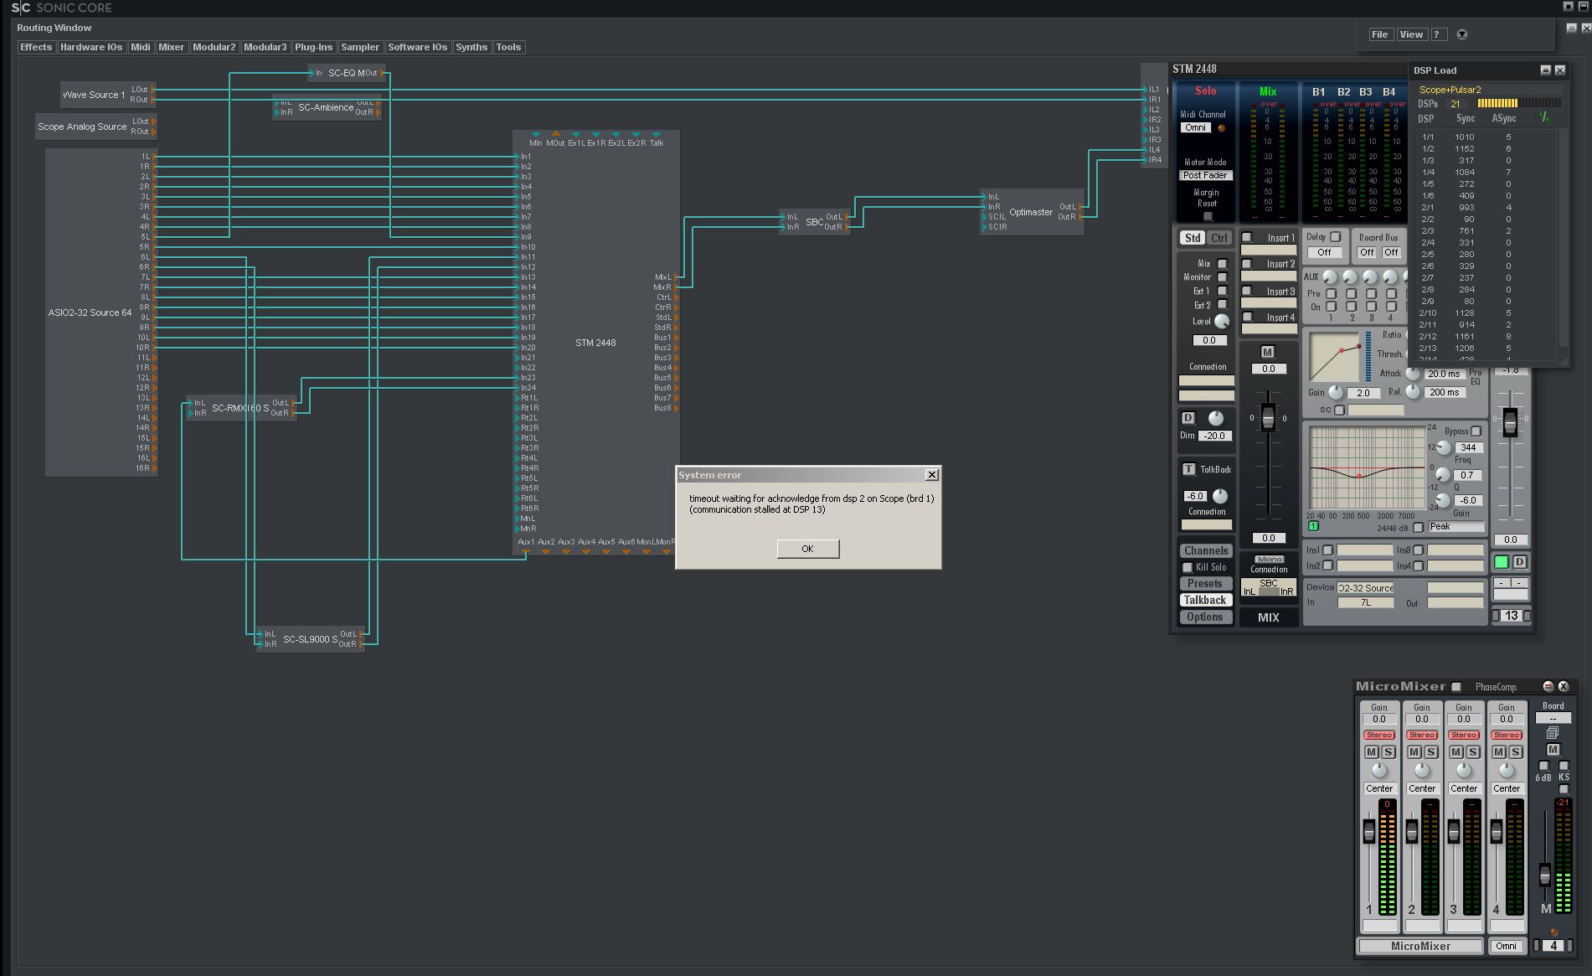Enable the Monitor checkbox in STM 2448

click(x=1222, y=277)
